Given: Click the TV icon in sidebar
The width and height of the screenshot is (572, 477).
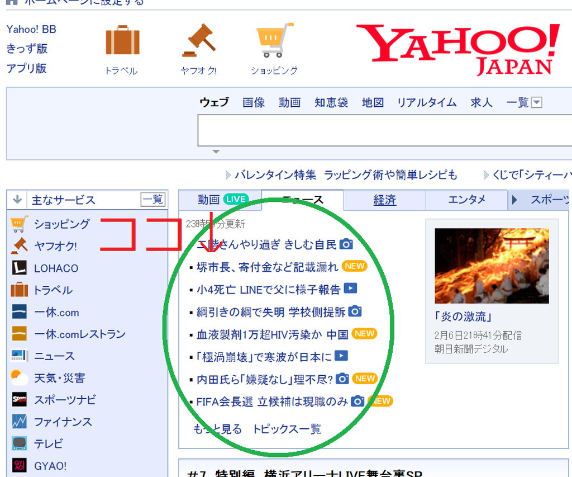Looking at the screenshot, I should click(20, 443).
